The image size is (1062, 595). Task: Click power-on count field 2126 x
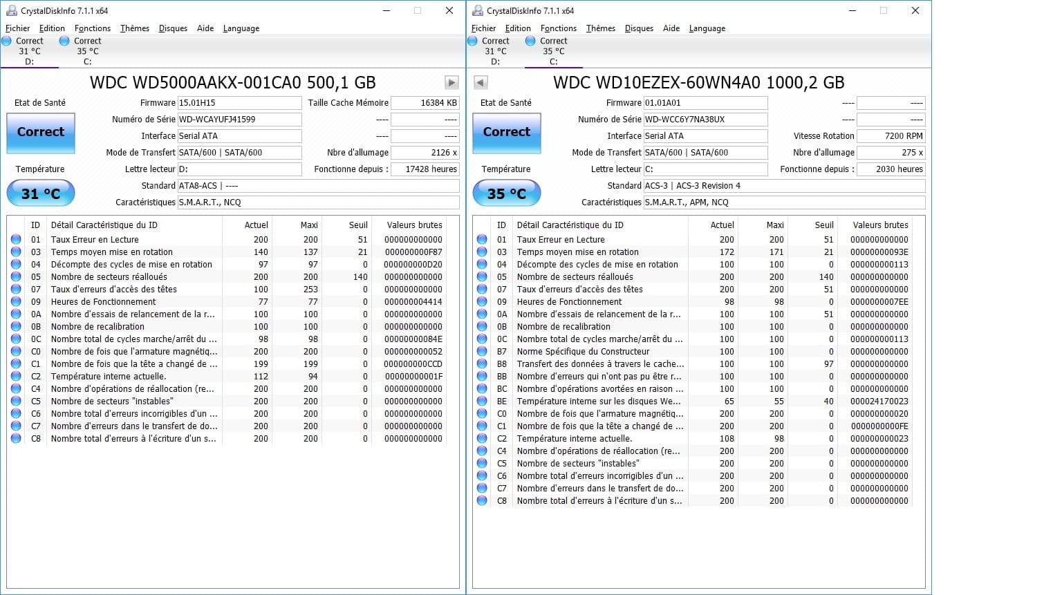(x=425, y=153)
